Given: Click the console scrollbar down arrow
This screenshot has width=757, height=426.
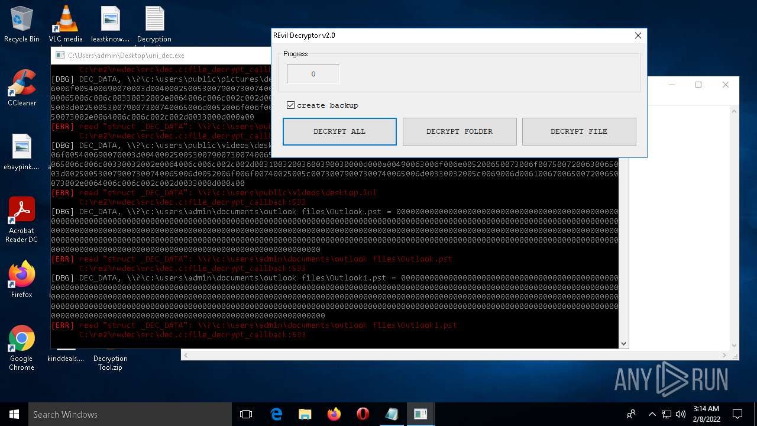Looking at the screenshot, I should (x=623, y=344).
